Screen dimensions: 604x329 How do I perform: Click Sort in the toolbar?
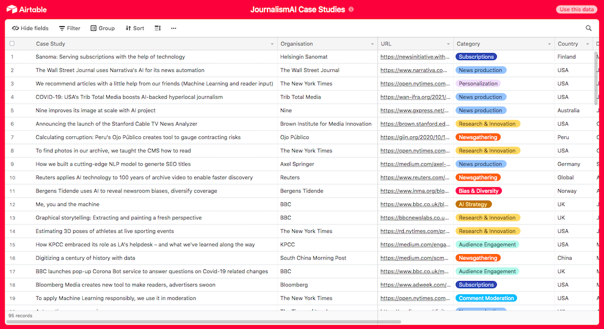tap(134, 28)
